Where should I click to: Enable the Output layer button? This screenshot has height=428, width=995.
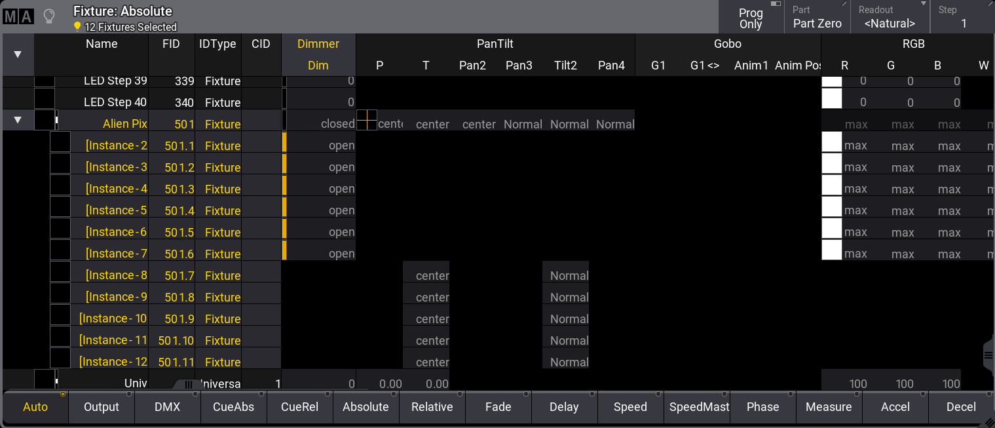point(102,407)
